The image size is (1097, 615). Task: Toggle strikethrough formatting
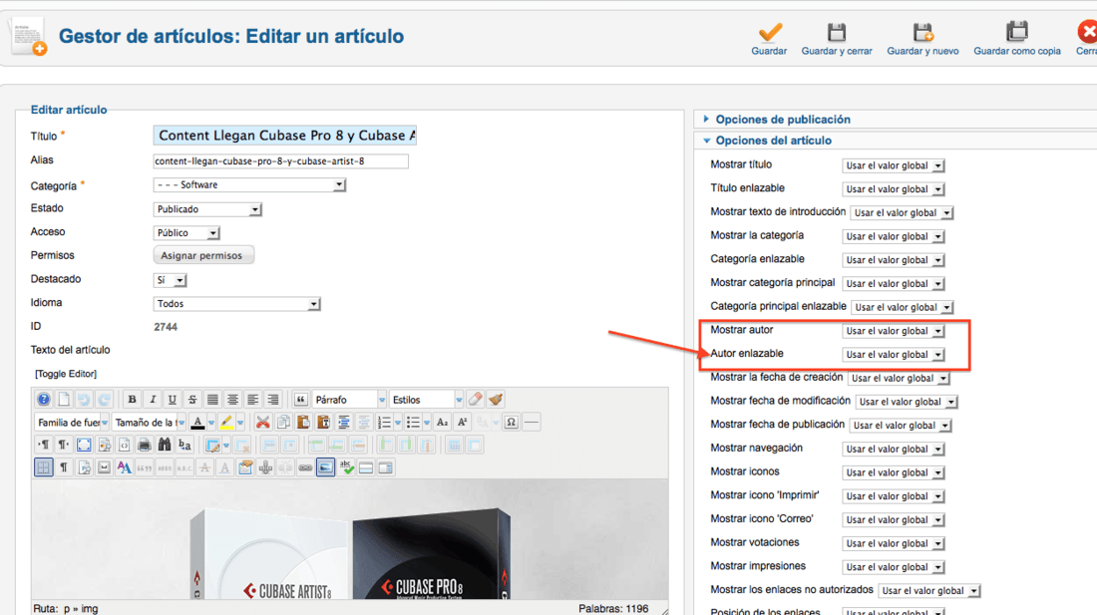(x=192, y=399)
